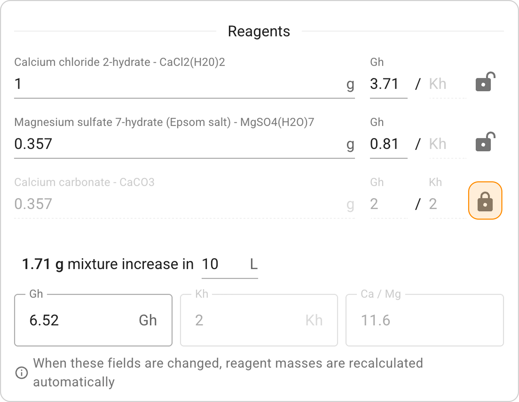519x402 pixels.
Task: Click the Reagents section heading
Action: coord(259,31)
